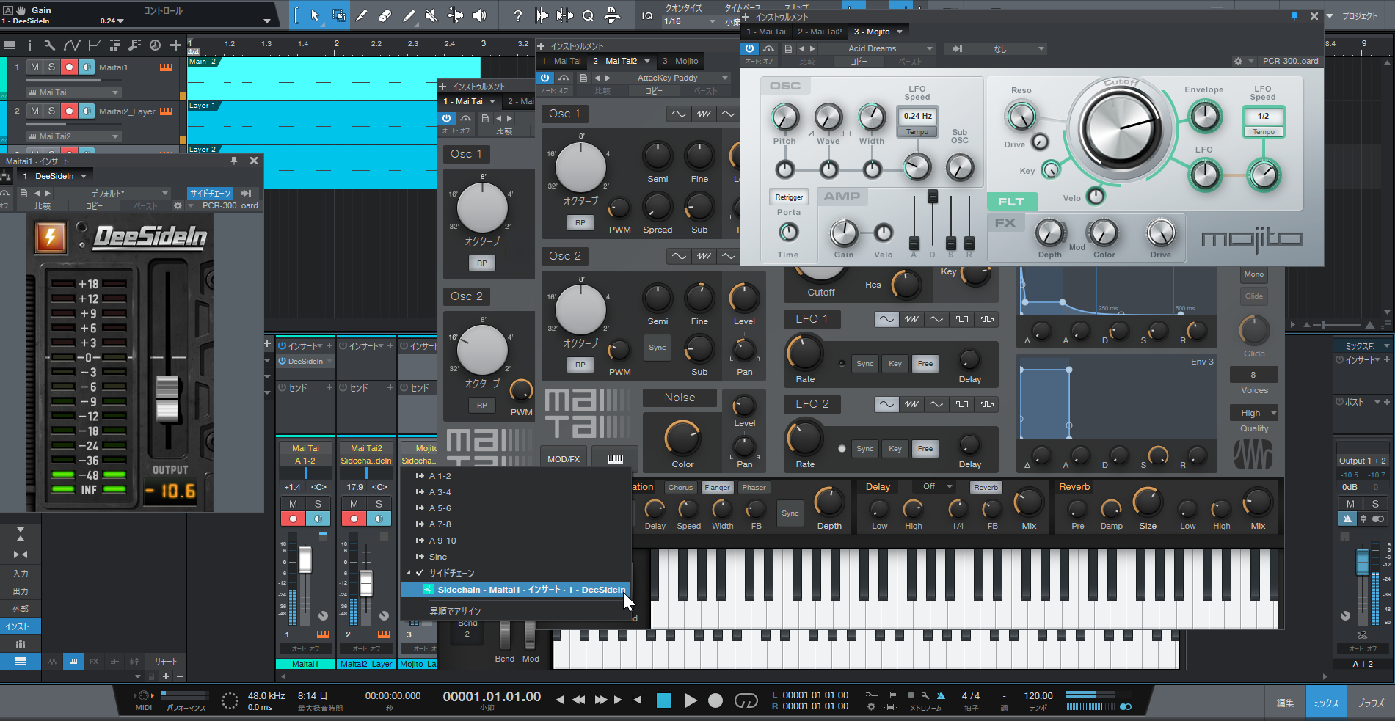The image size is (1395, 721).
Task: Click the keyboard icon beside MOD/FX
Action: pos(615,459)
